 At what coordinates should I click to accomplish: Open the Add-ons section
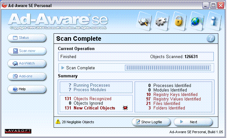pos(27,76)
